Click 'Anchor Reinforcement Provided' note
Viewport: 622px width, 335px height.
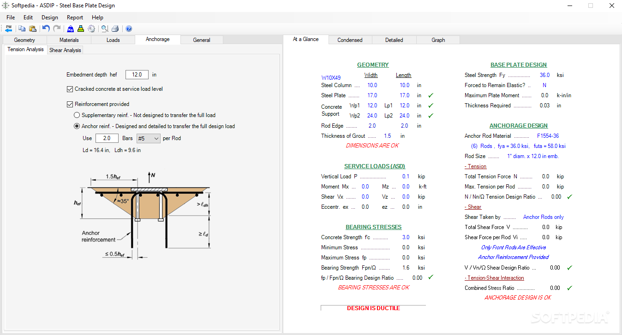point(514,257)
